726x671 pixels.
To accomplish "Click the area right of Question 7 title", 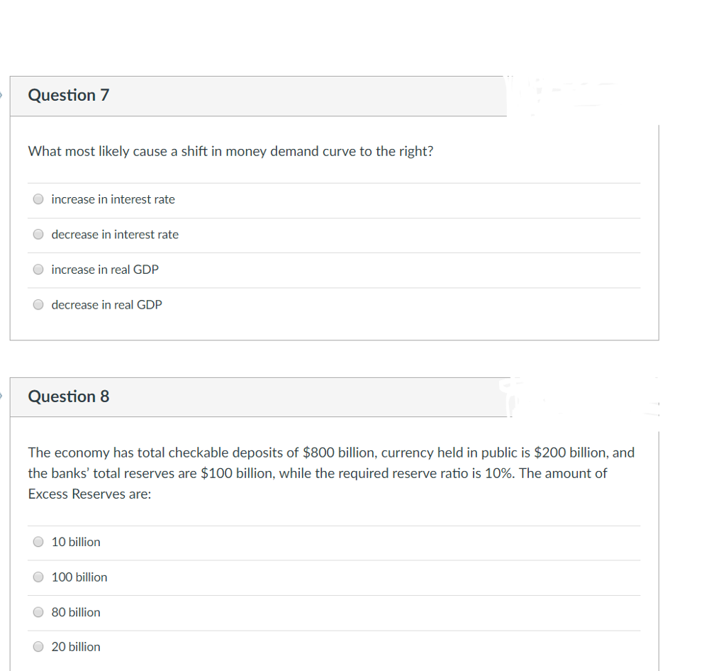I will (x=581, y=95).
